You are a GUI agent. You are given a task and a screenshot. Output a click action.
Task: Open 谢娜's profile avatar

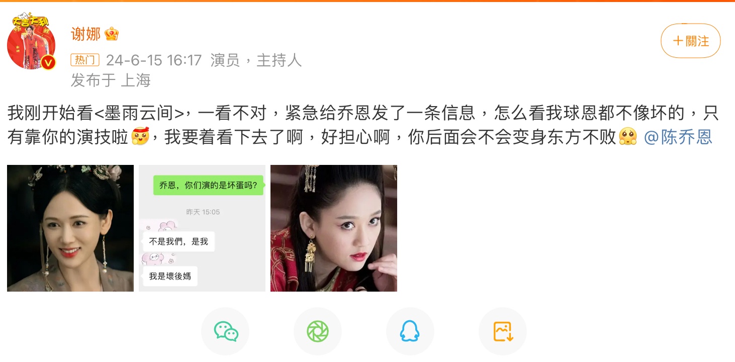pos(31,41)
